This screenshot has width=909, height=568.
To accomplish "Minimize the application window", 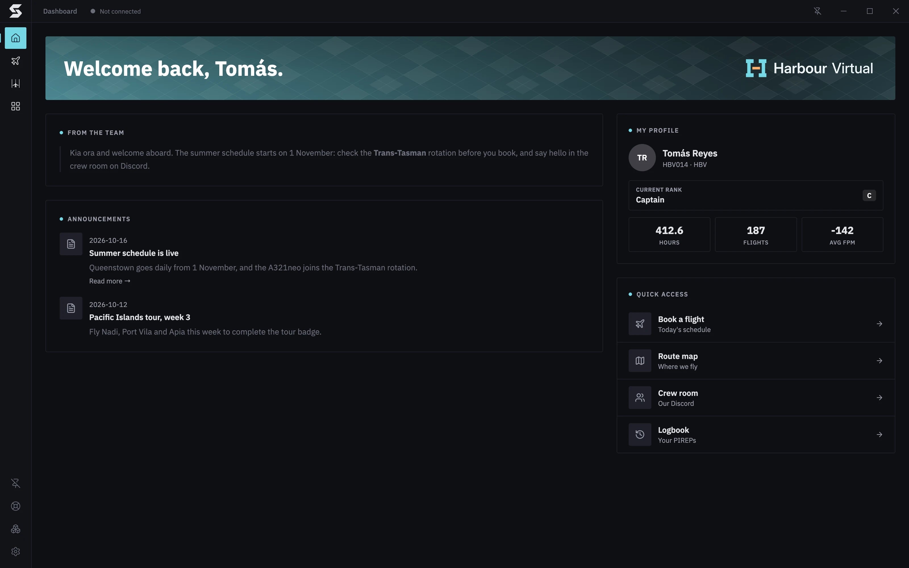I will (x=844, y=11).
